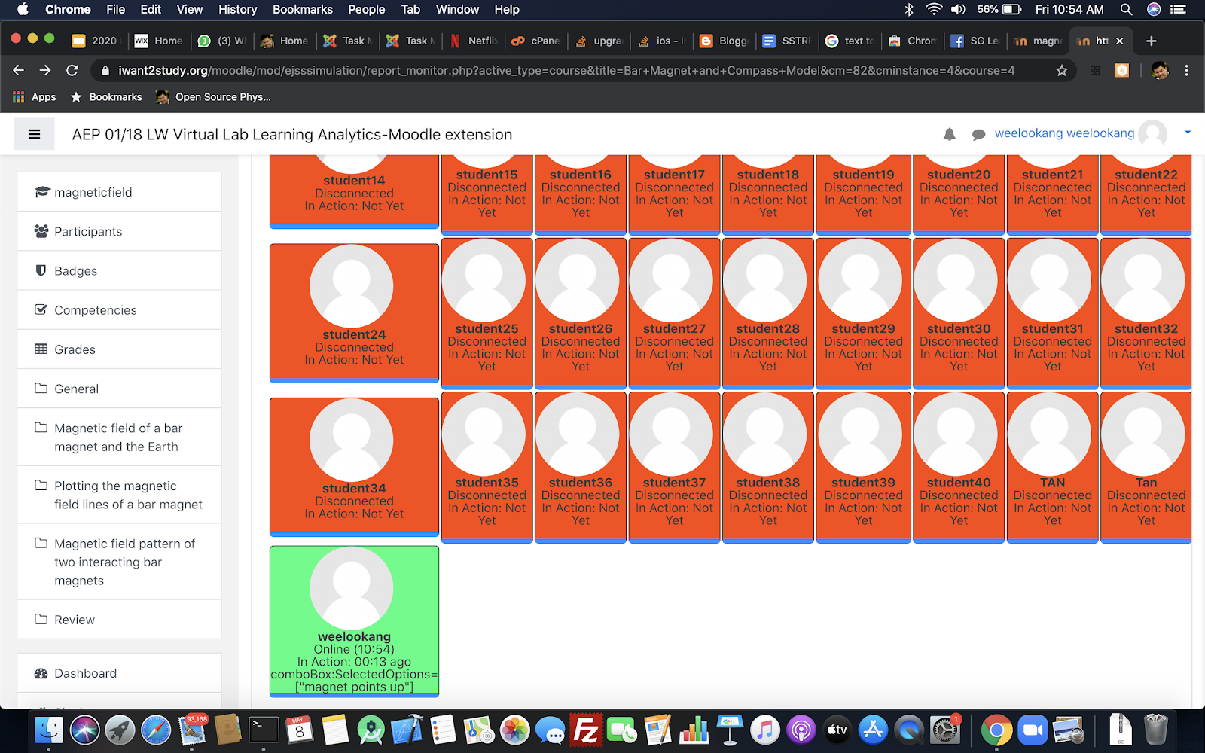Screen dimensions: 1205x753
Task: Click the table icon beside Grades
Action: [41, 349]
